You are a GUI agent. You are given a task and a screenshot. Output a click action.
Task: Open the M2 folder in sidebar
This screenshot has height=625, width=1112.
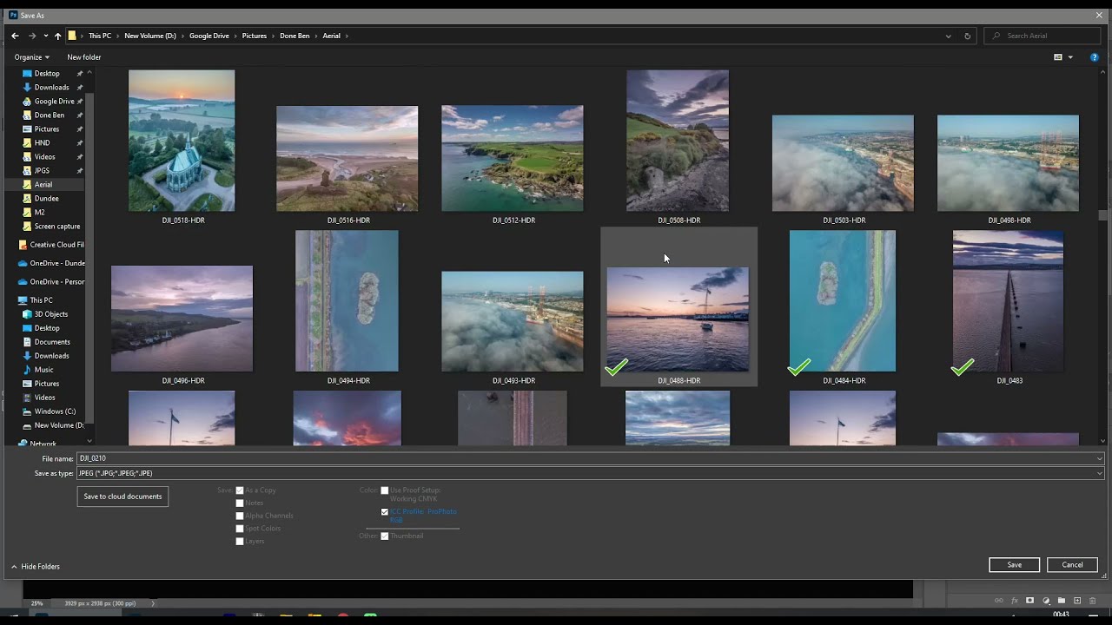click(x=33, y=213)
